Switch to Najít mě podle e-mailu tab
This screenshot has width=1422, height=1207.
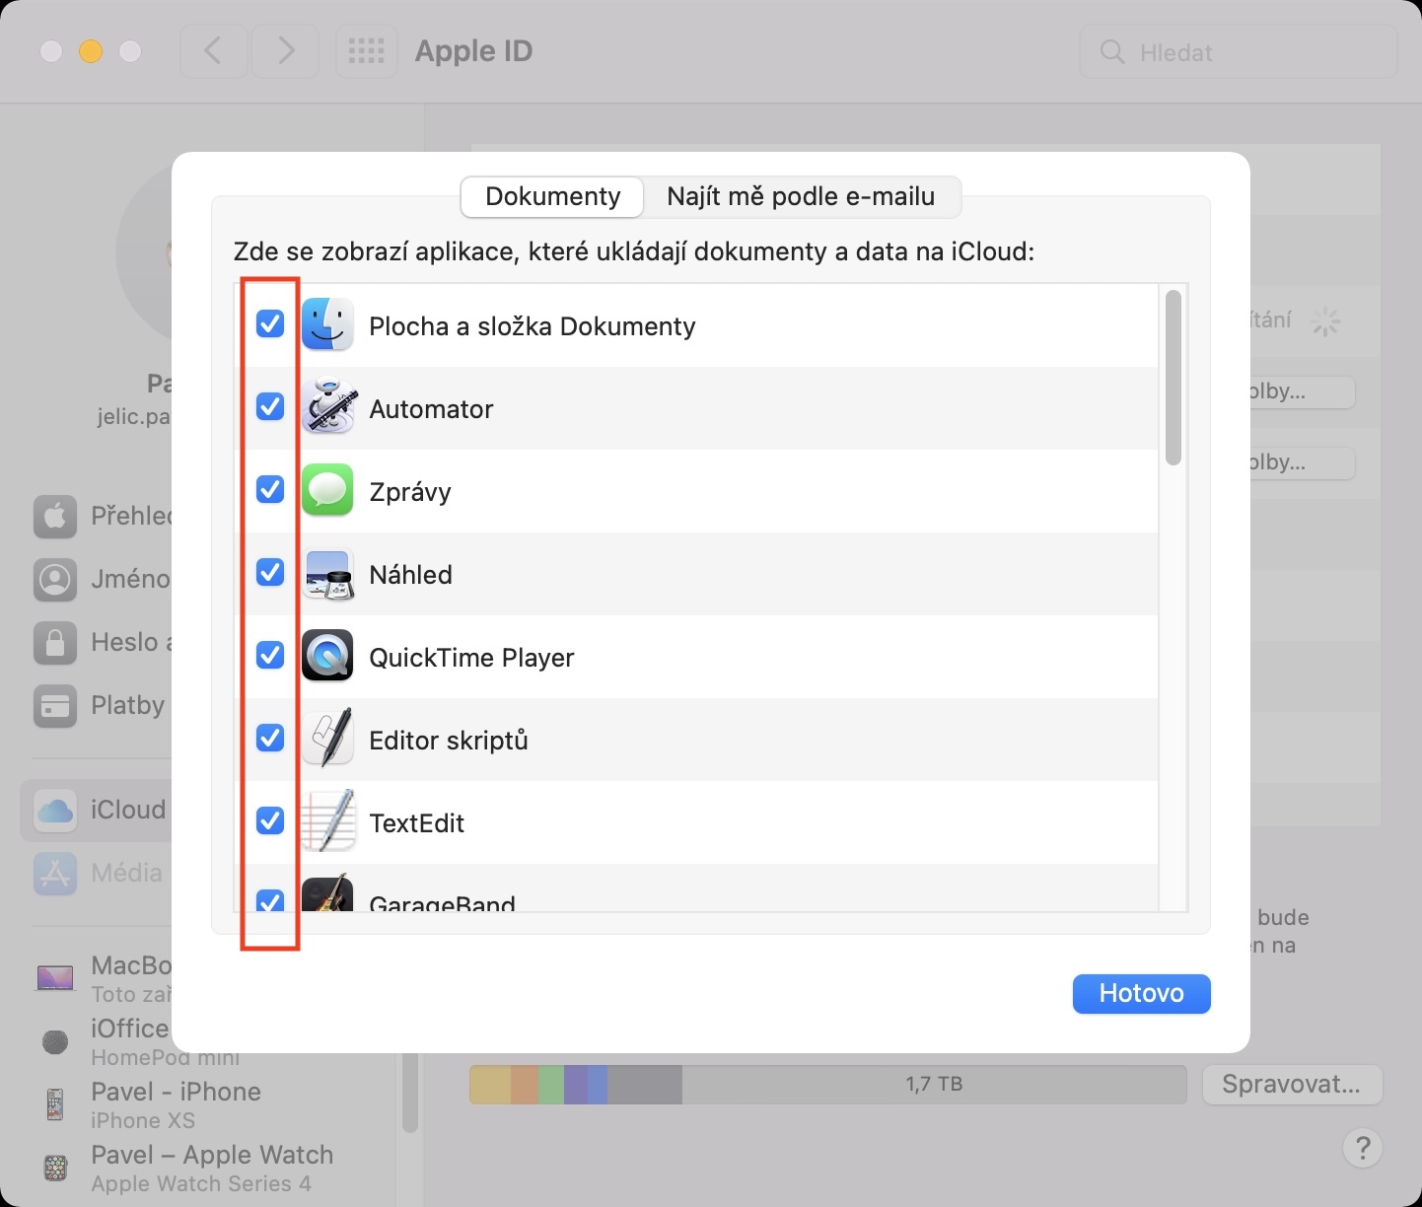[801, 196]
